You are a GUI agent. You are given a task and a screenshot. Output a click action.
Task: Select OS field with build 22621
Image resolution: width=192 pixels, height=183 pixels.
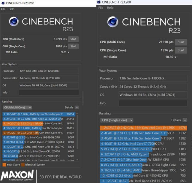pos(153,95)
